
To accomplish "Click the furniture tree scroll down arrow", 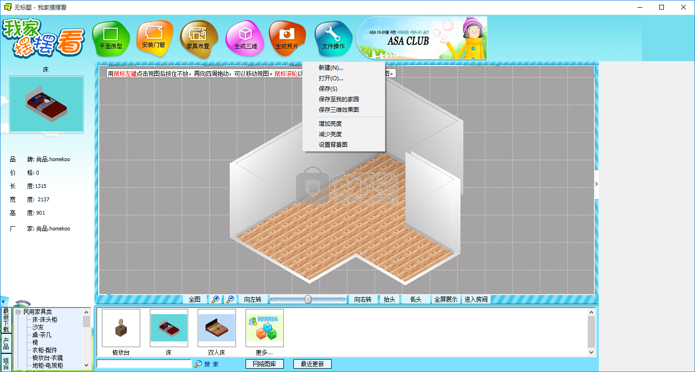I will [x=86, y=365].
